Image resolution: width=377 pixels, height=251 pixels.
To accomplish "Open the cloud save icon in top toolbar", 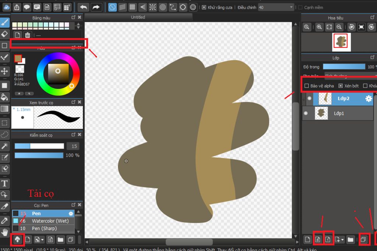I will click(x=7, y=7).
